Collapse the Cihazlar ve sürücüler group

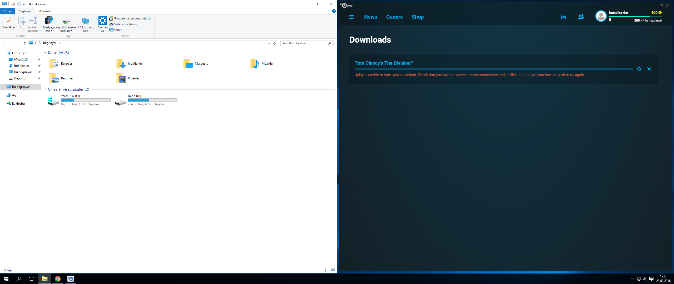45,89
